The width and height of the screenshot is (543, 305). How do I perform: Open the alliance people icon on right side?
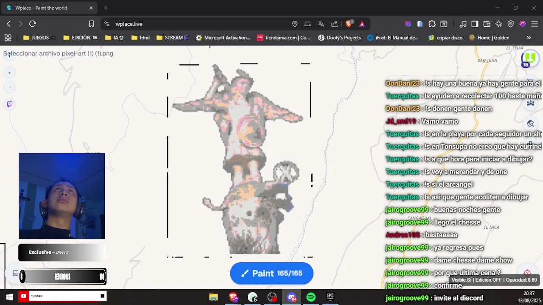(530, 103)
